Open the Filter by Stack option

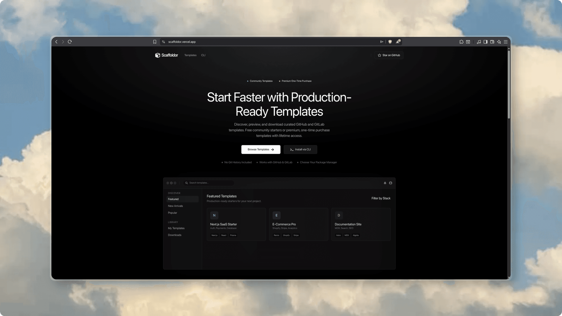[x=381, y=198]
